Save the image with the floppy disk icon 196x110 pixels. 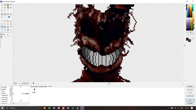click(8, 5)
